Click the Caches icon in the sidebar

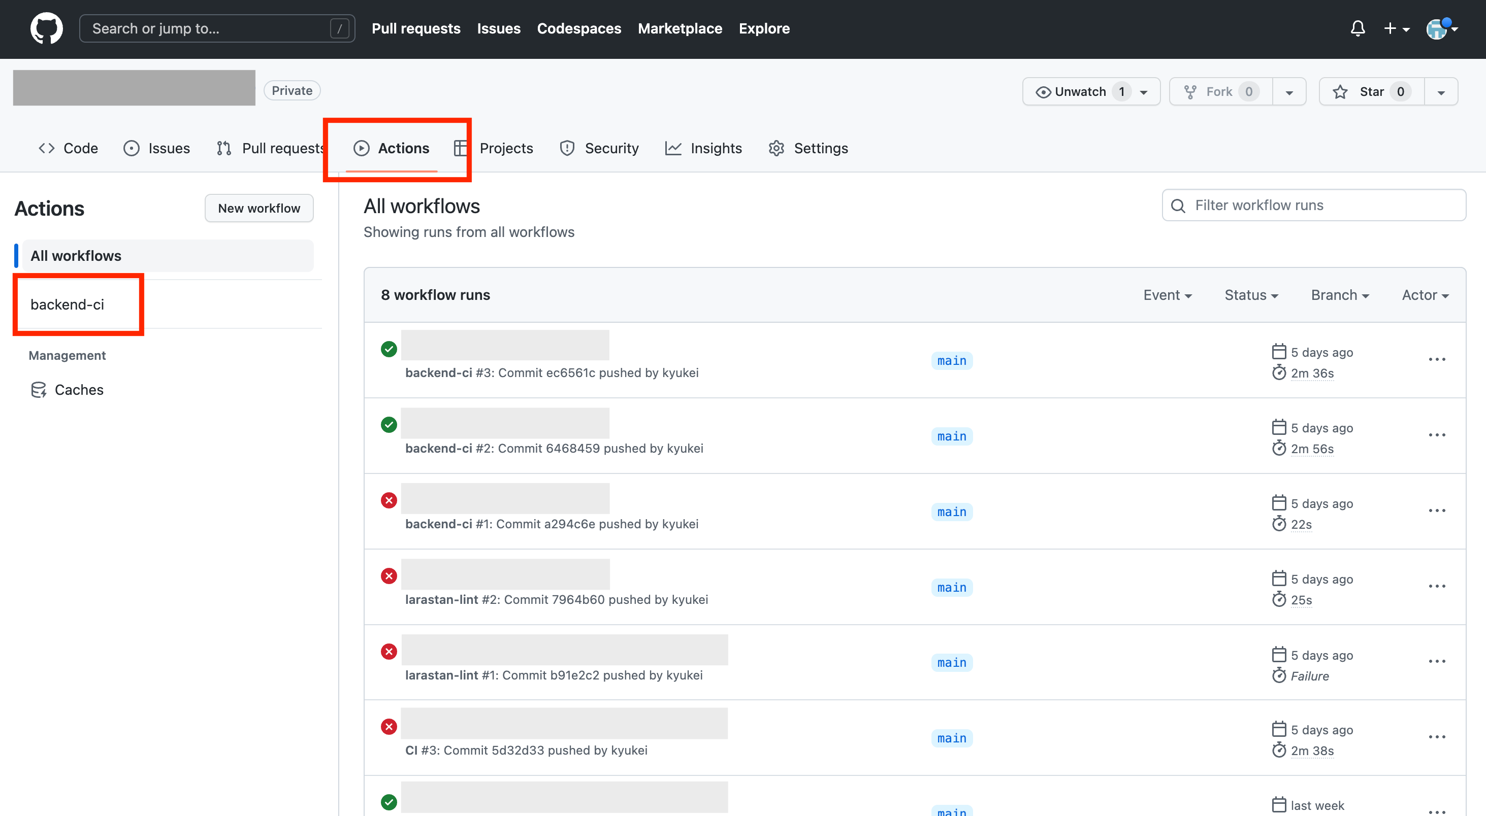38,389
